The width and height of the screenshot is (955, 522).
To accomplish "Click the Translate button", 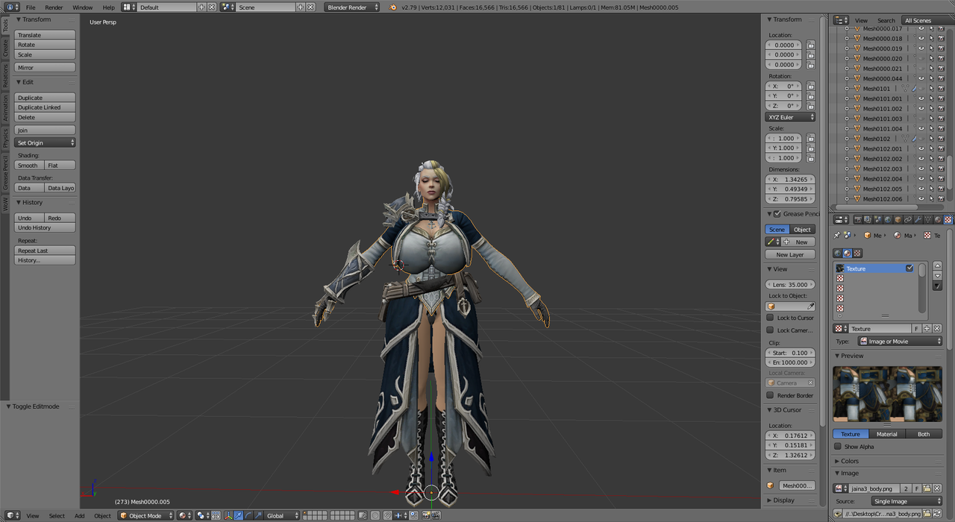I will point(45,35).
